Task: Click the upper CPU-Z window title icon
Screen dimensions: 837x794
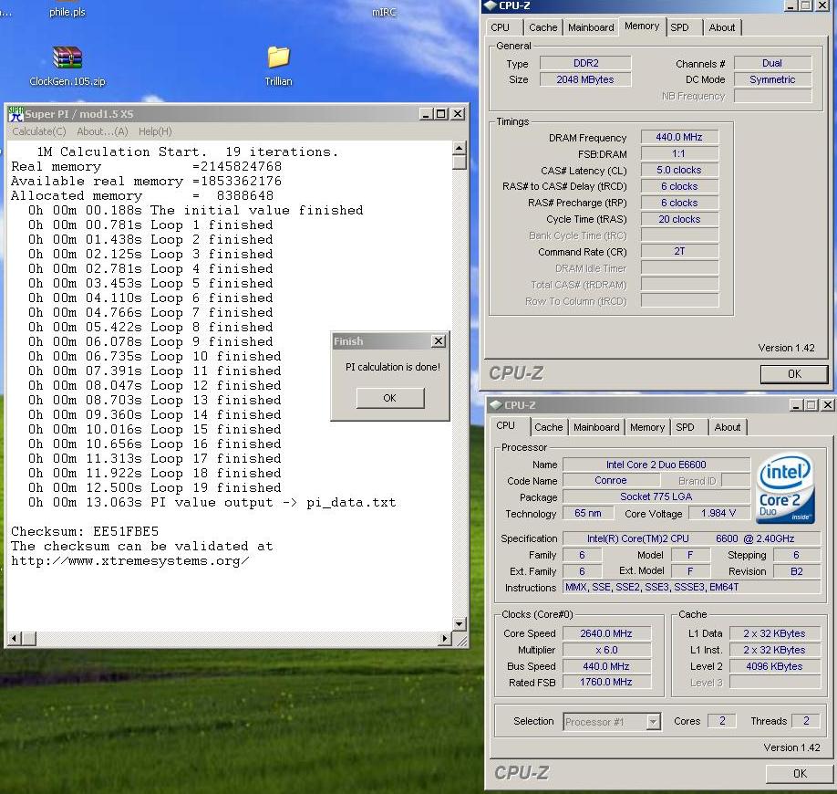Action: (x=491, y=5)
